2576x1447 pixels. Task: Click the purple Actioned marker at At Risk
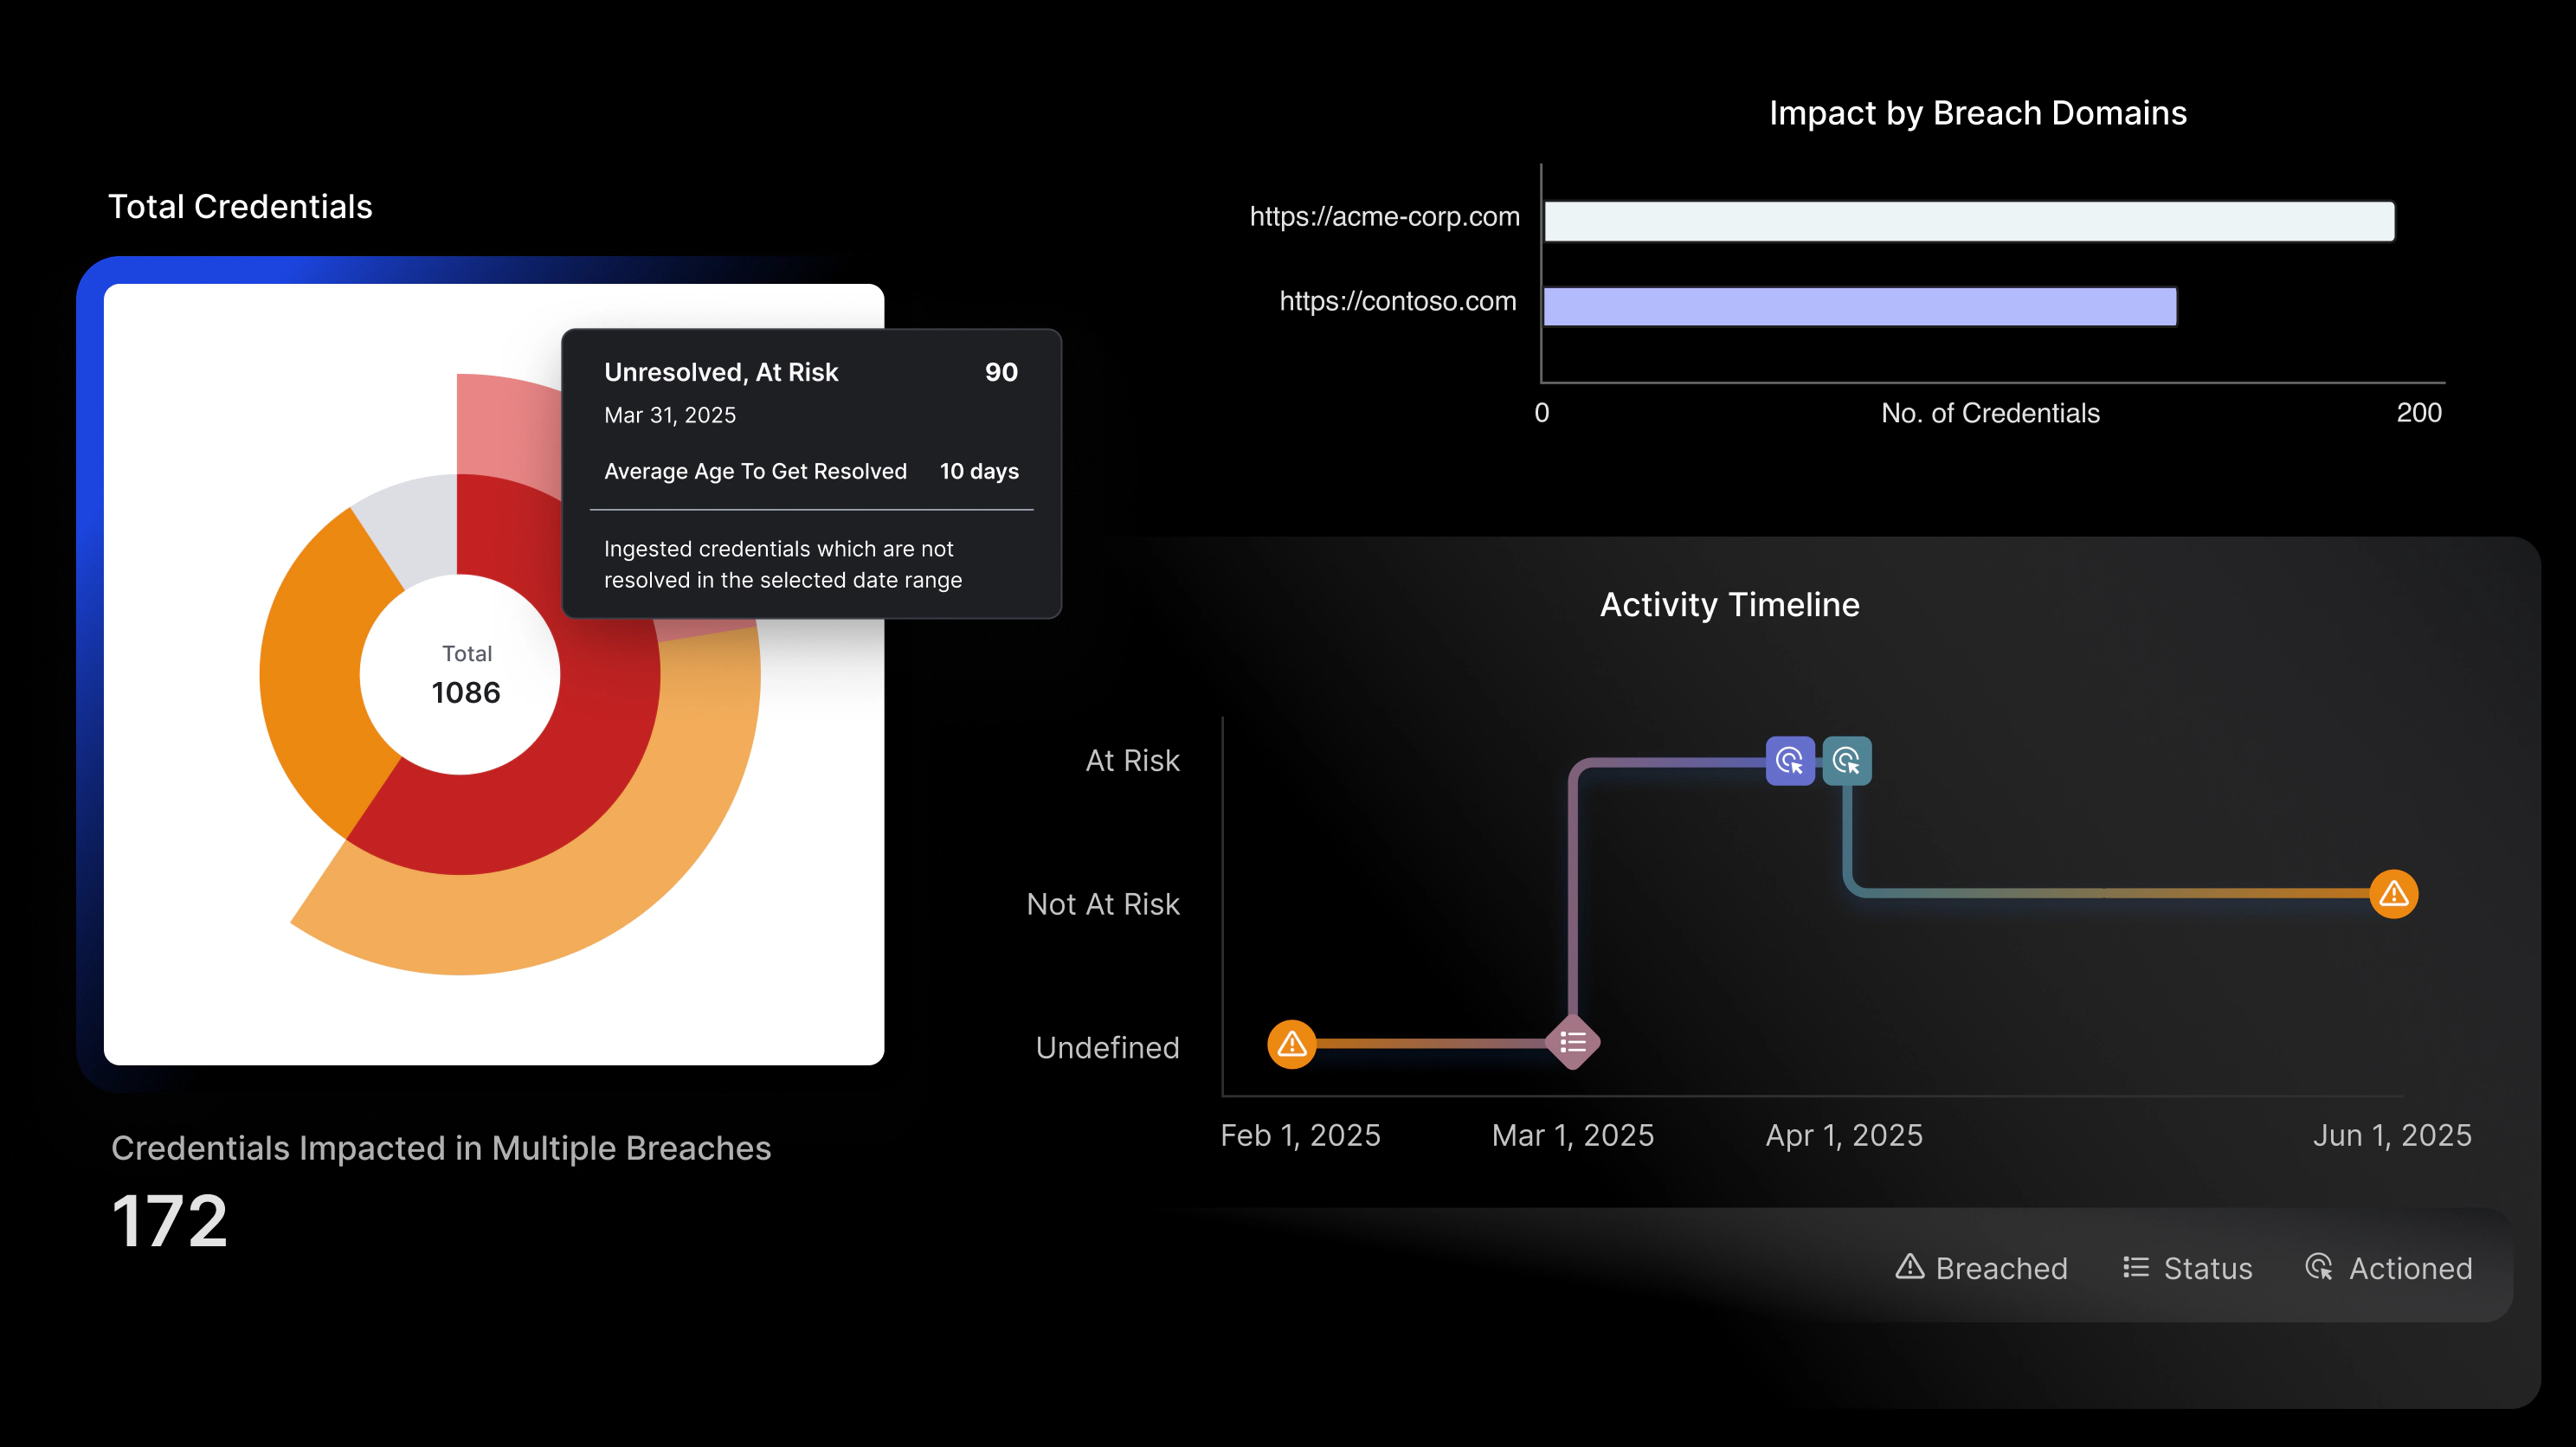(x=1789, y=762)
